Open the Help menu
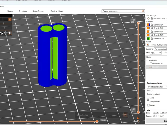This screenshot has width=167, height=125. [2, 7]
